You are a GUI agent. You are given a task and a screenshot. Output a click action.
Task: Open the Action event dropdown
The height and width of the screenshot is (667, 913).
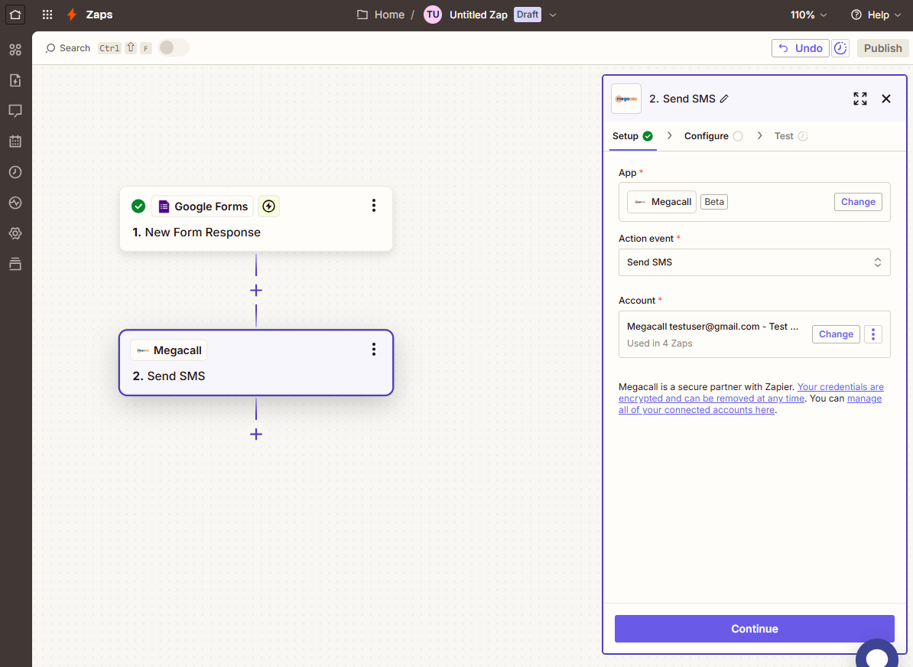[754, 262]
